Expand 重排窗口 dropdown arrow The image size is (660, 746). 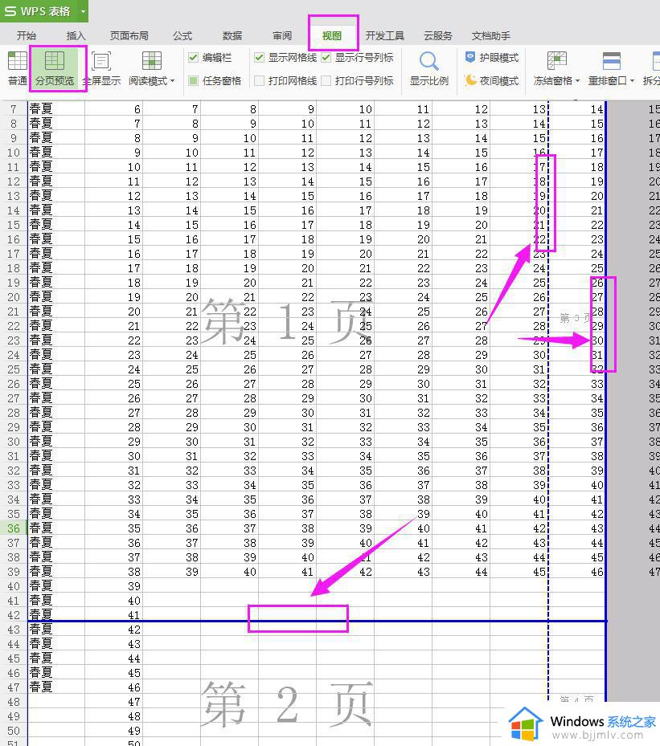pyautogui.click(x=633, y=81)
